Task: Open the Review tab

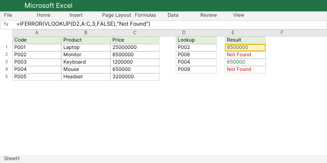Action: click(208, 15)
